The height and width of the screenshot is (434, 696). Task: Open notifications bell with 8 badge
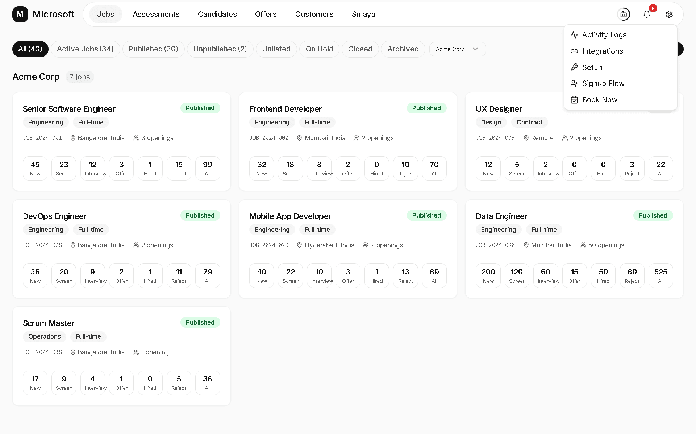(x=647, y=14)
